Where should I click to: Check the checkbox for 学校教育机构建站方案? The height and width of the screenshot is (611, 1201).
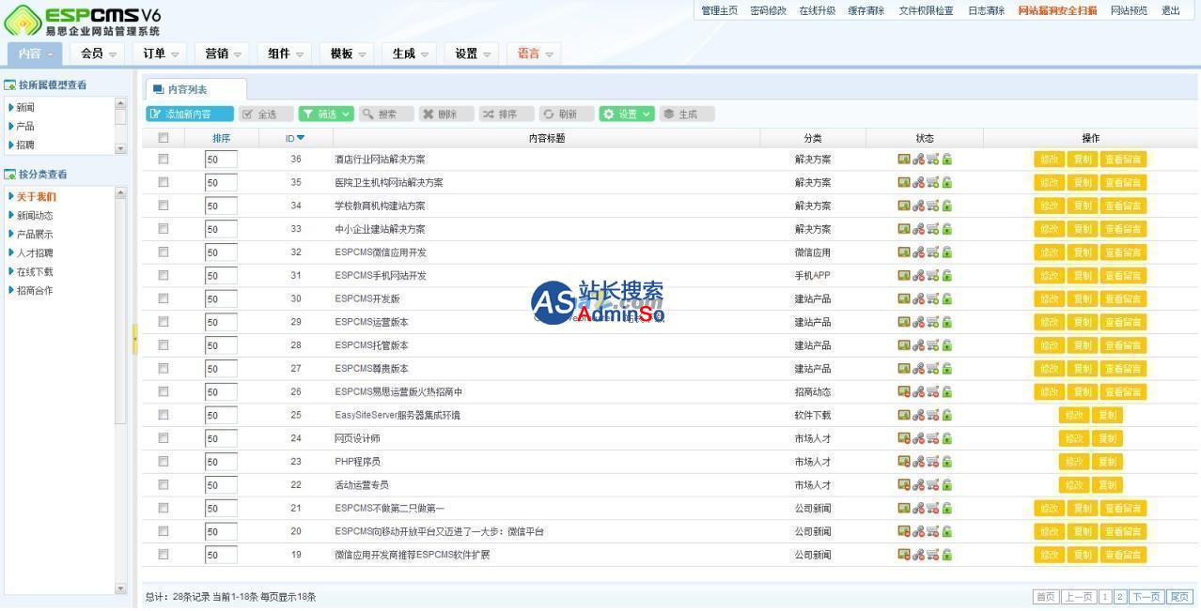pyautogui.click(x=164, y=206)
